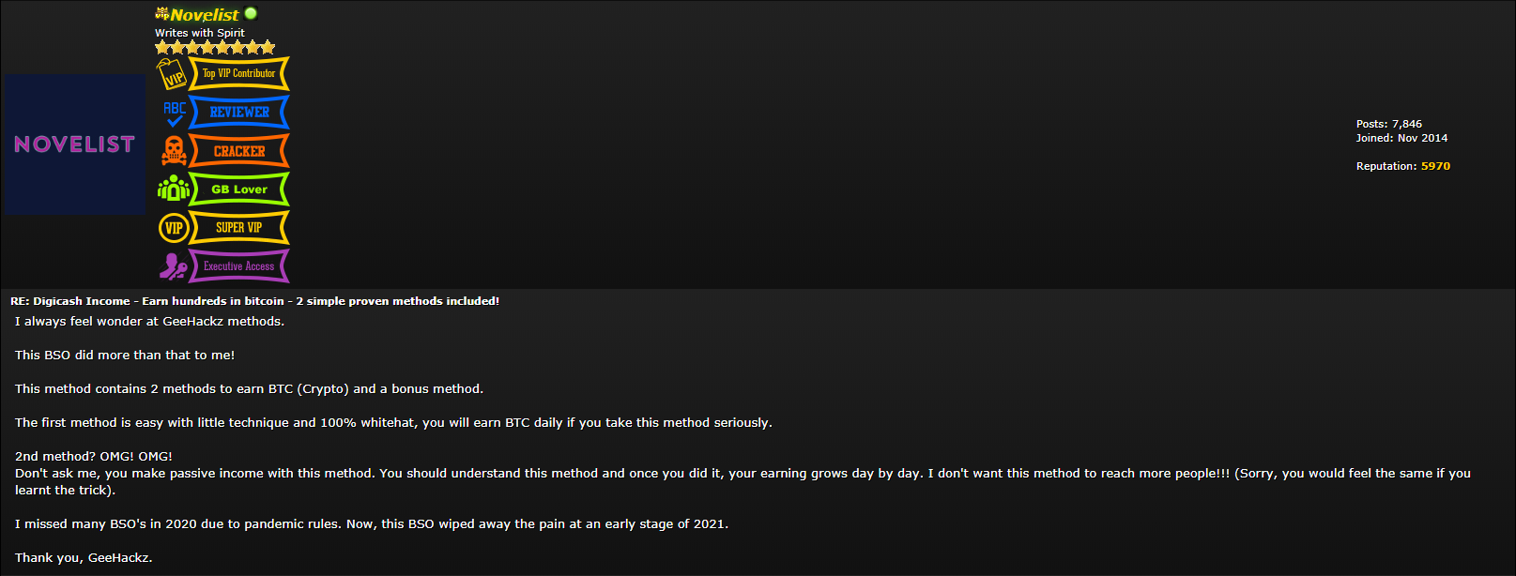This screenshot has width=1516, height=576.
Task: Click the green GB Lover badge
Action: pyautogui.click(x=239, y=189)
